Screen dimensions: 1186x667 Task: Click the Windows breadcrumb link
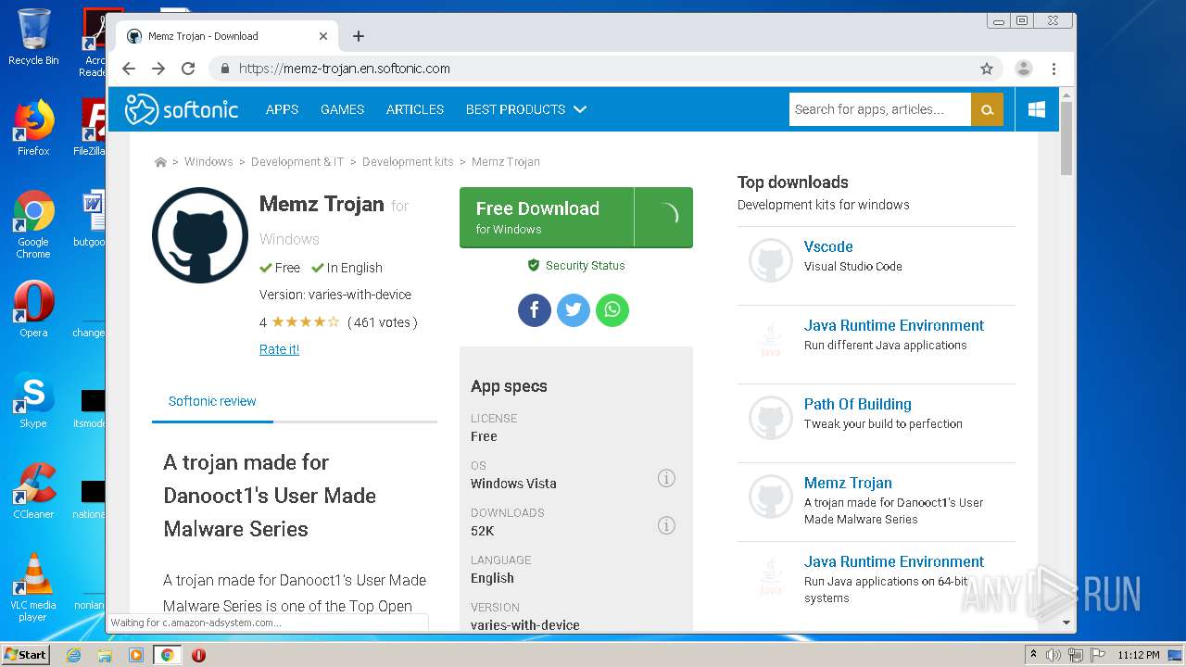(208, 162)
